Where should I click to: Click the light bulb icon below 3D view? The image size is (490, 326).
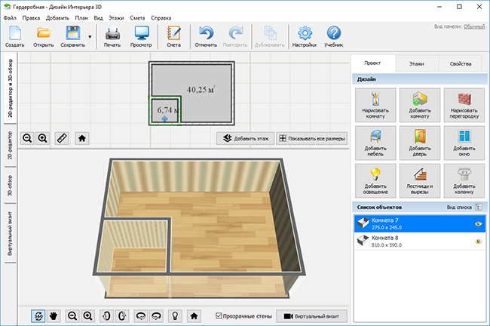(x=175, y=316)
